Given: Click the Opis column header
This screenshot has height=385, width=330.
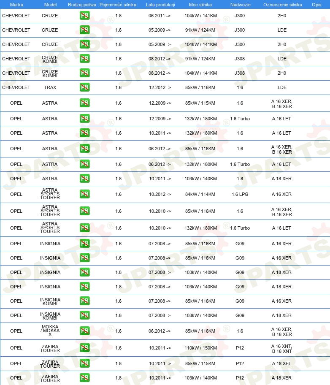Looking at the screenshot, I should (x=316, y=5).
